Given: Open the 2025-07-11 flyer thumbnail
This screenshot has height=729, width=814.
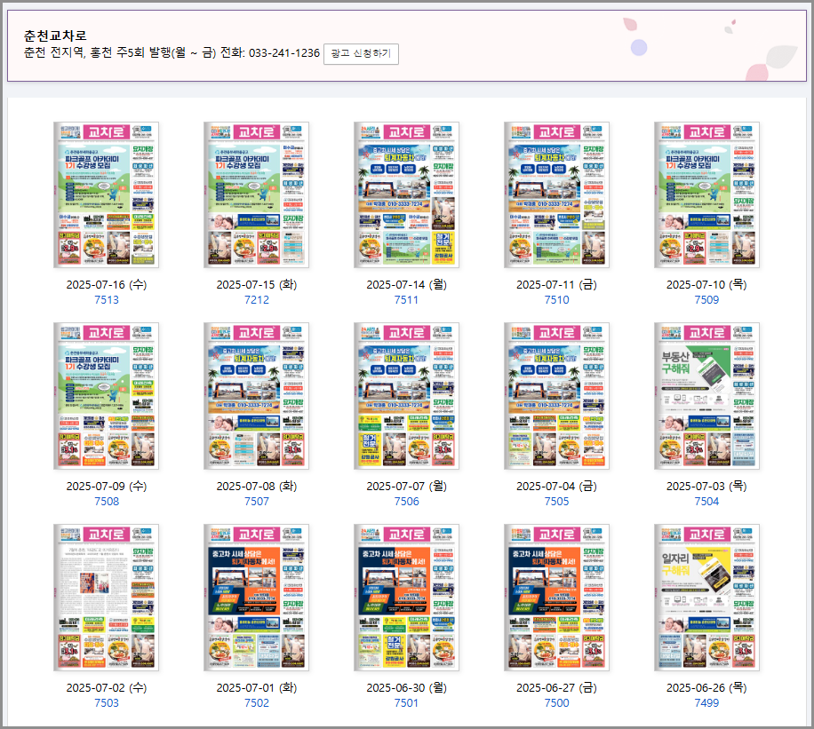Looking at the screenshot, I should (x=555, y=195).
